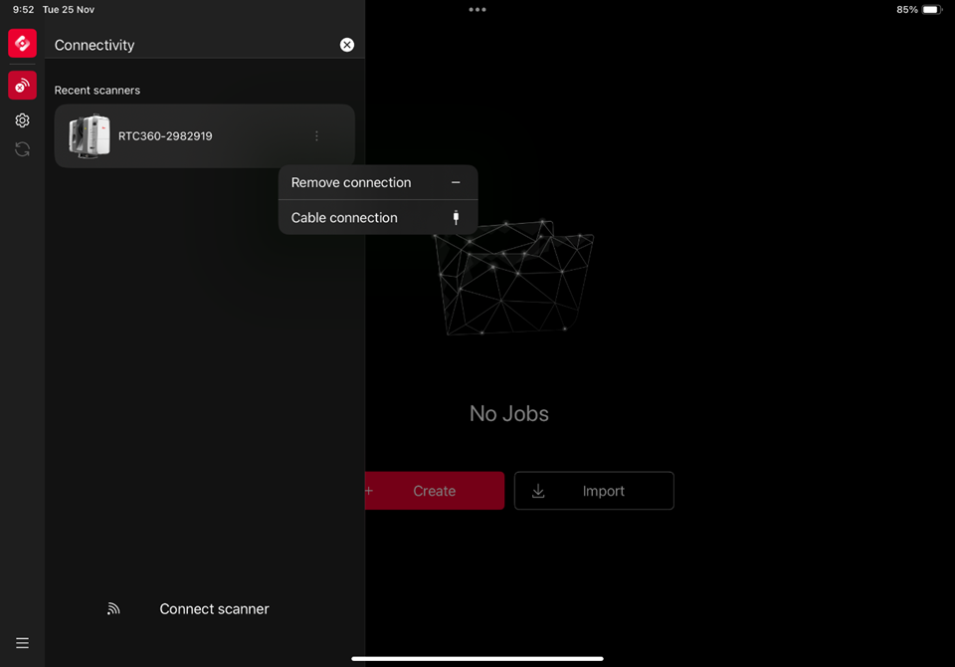Close the Connectivity panel

click(346, 45)
